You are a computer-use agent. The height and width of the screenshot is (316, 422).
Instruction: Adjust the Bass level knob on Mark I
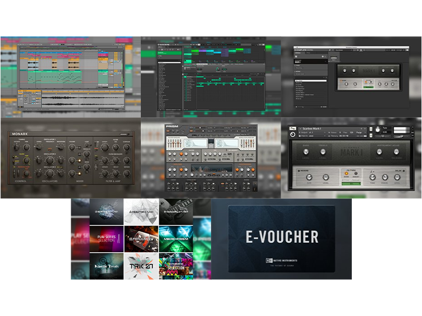coord(306,152)
